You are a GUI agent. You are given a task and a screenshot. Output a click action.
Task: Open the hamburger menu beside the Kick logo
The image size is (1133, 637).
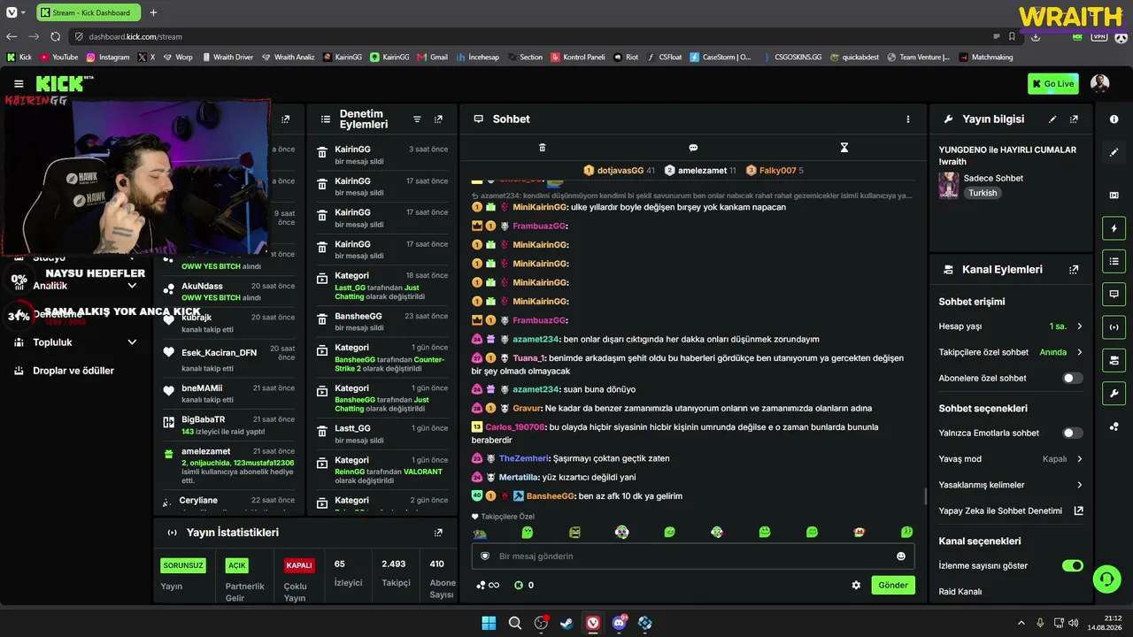tap(19, 84)
